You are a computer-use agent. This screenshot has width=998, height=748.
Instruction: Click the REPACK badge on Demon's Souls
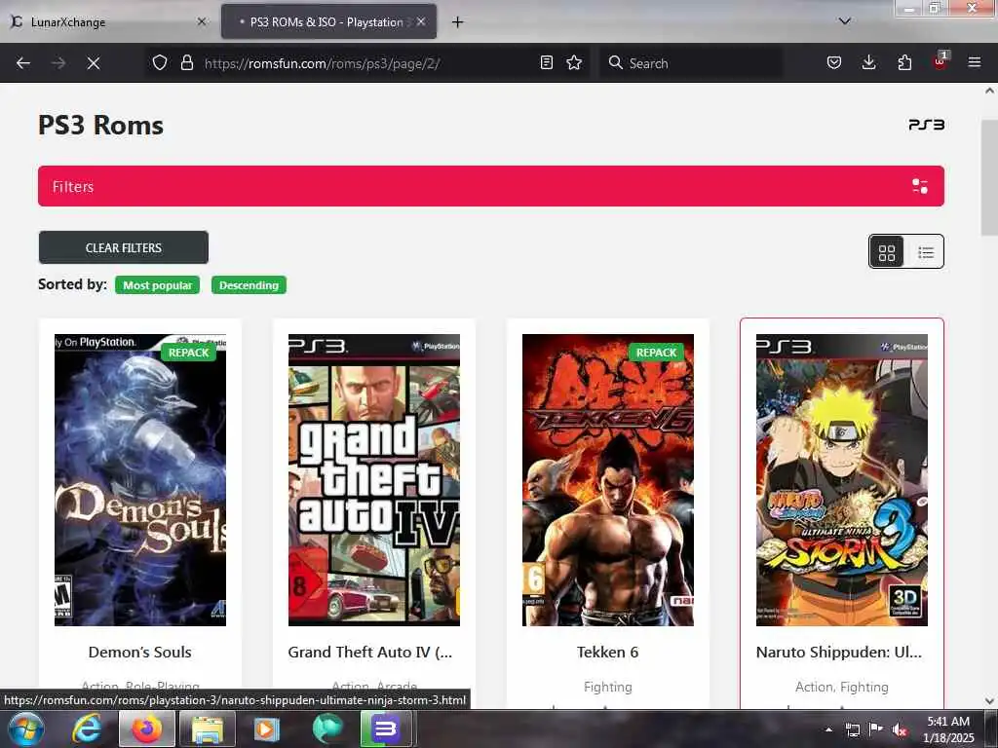tap(189, 353)
